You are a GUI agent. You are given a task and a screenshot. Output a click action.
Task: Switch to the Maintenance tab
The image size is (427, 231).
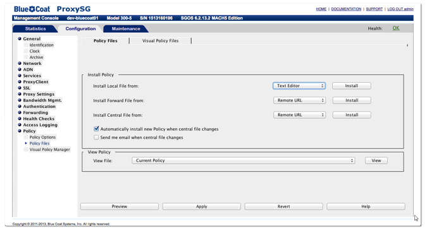click(x=126, y=28)
